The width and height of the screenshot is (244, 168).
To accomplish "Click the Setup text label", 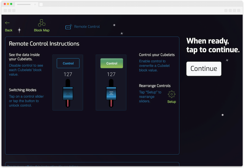I will 172,102.
